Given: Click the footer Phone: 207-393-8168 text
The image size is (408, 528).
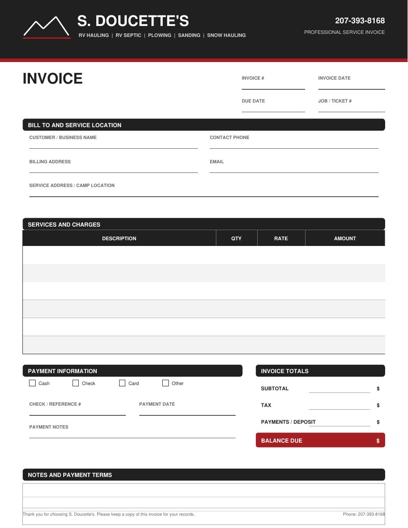Looking at the screenshot, I should point(364,514).
